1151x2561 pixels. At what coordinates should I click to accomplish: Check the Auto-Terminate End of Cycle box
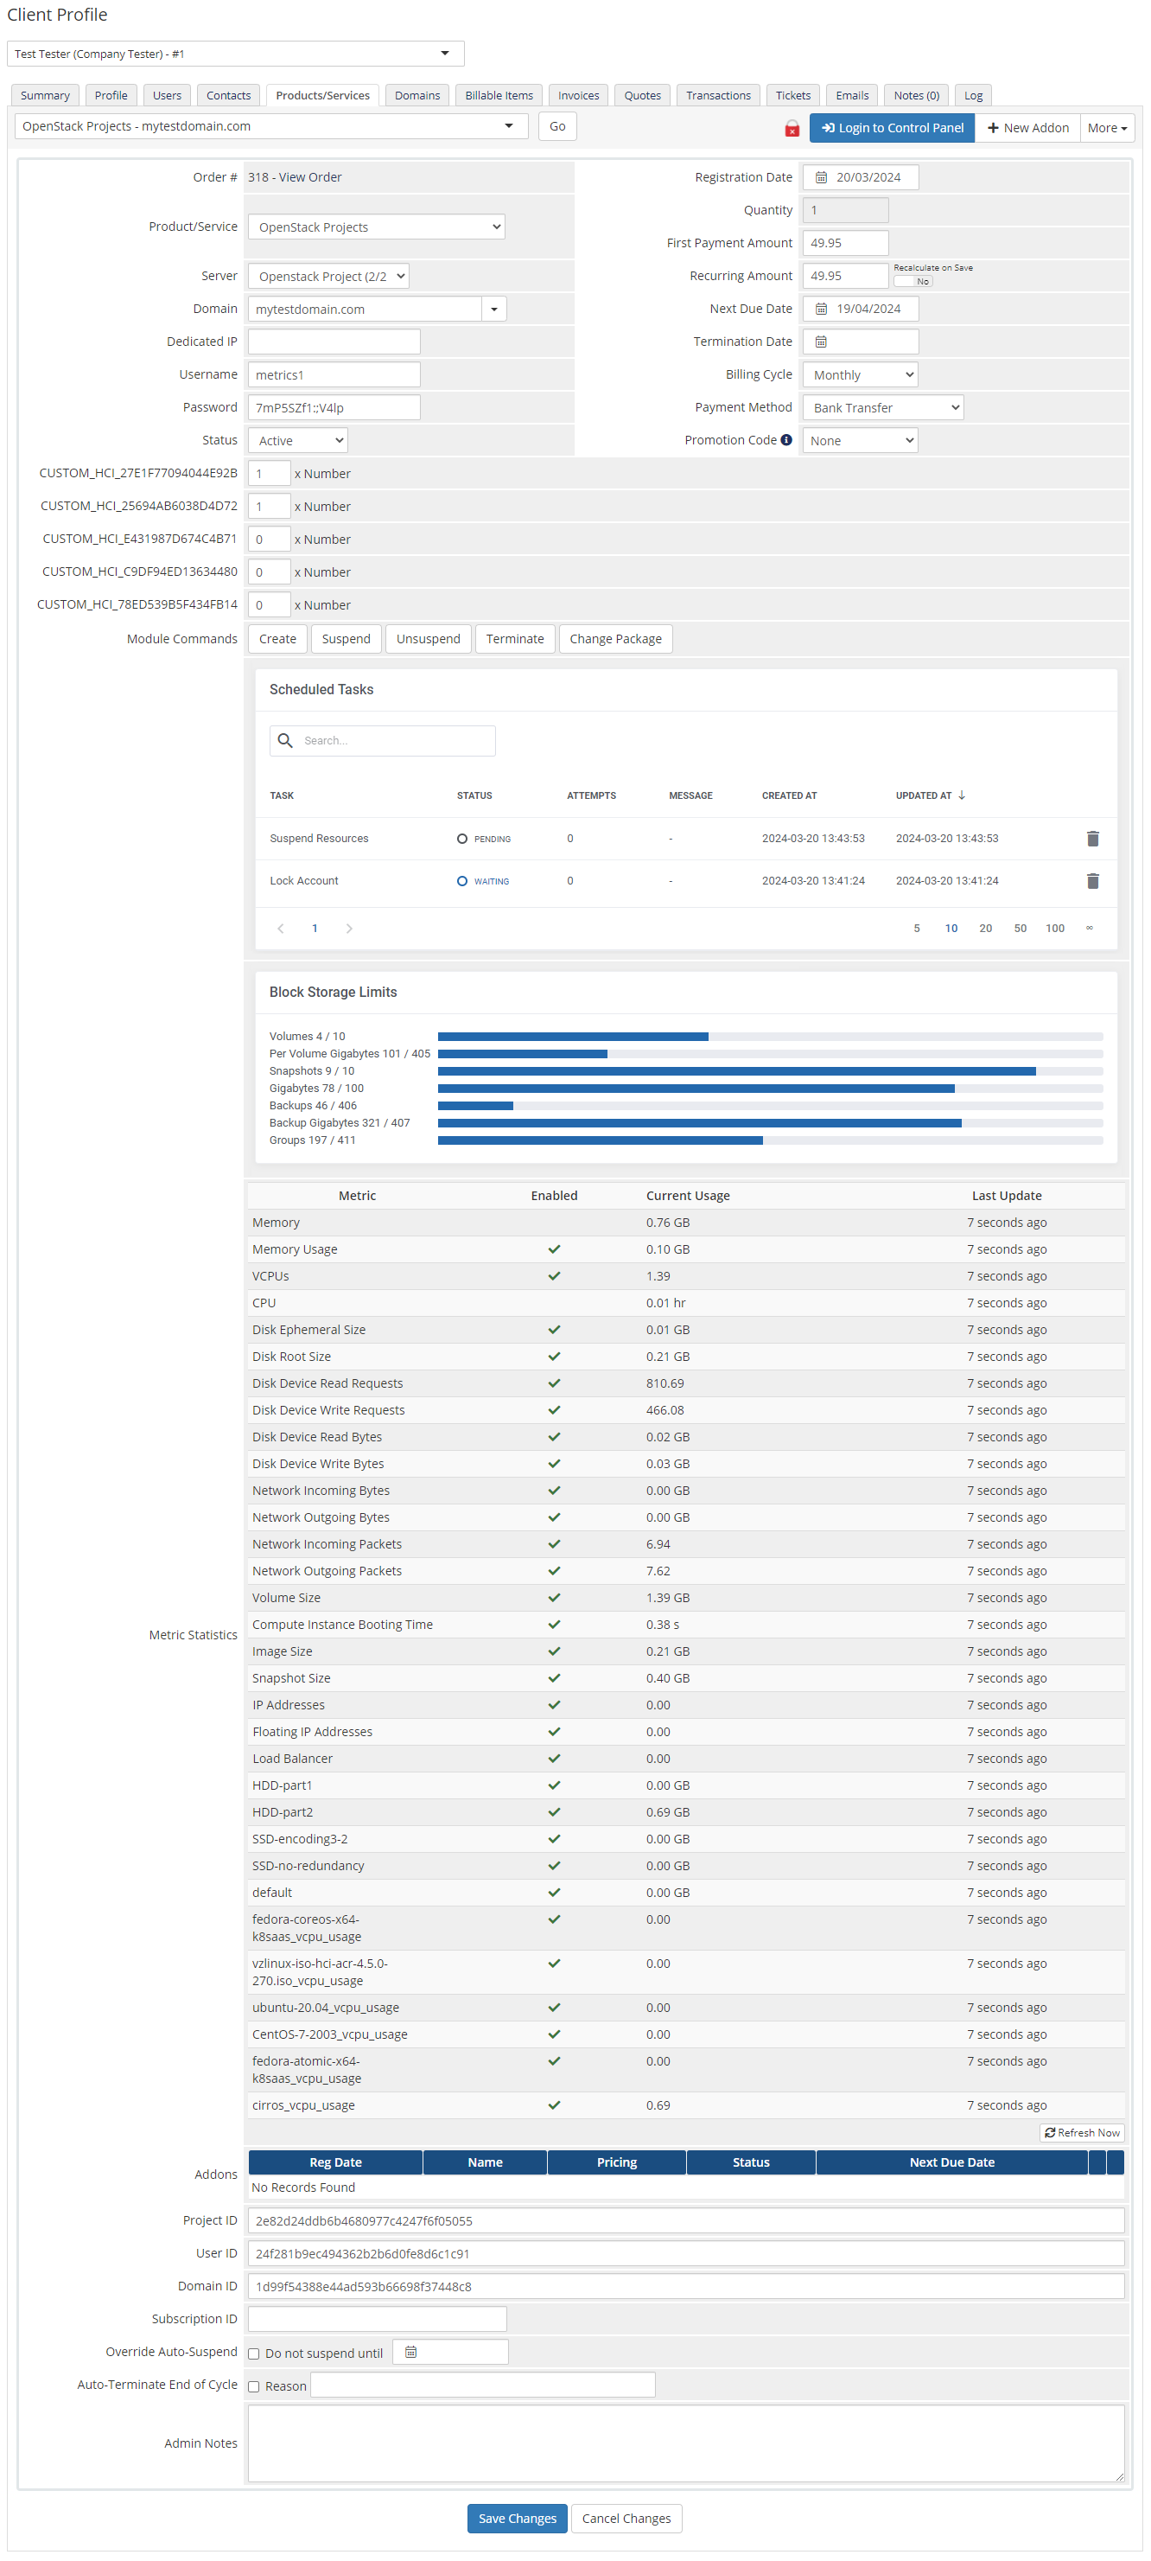253,2386
